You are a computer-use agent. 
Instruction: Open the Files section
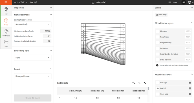[x=6, y=43]
